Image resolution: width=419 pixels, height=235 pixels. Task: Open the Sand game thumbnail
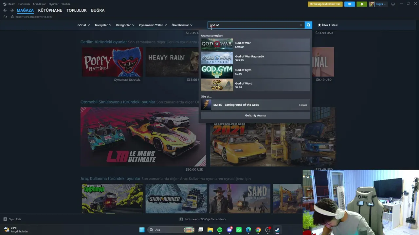[240, 198]
